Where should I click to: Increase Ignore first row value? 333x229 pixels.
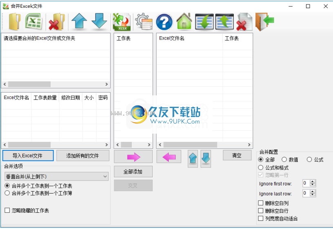tap(313, 181)
